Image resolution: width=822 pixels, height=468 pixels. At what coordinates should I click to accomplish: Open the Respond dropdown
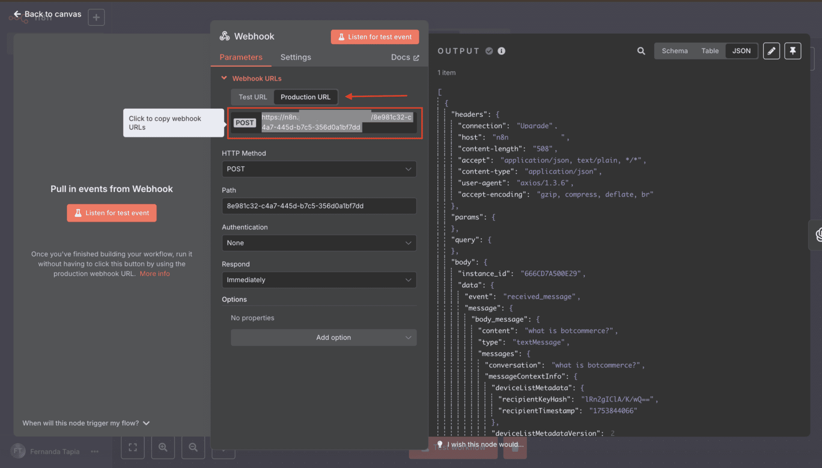click(x=319, y=280)
